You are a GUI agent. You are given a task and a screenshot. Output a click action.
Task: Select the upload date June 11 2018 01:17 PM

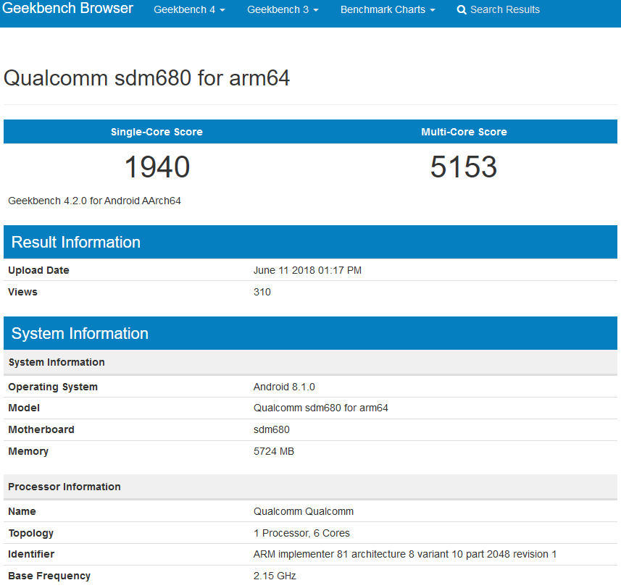307,270
